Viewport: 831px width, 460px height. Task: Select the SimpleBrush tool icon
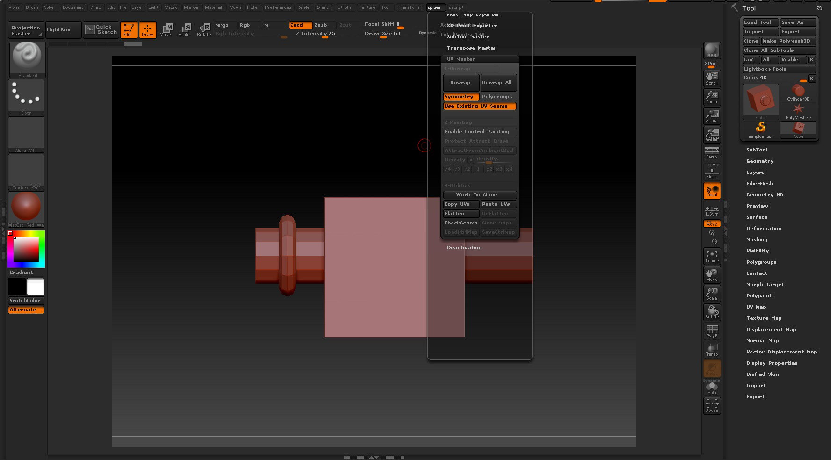(x=760, y=129)
